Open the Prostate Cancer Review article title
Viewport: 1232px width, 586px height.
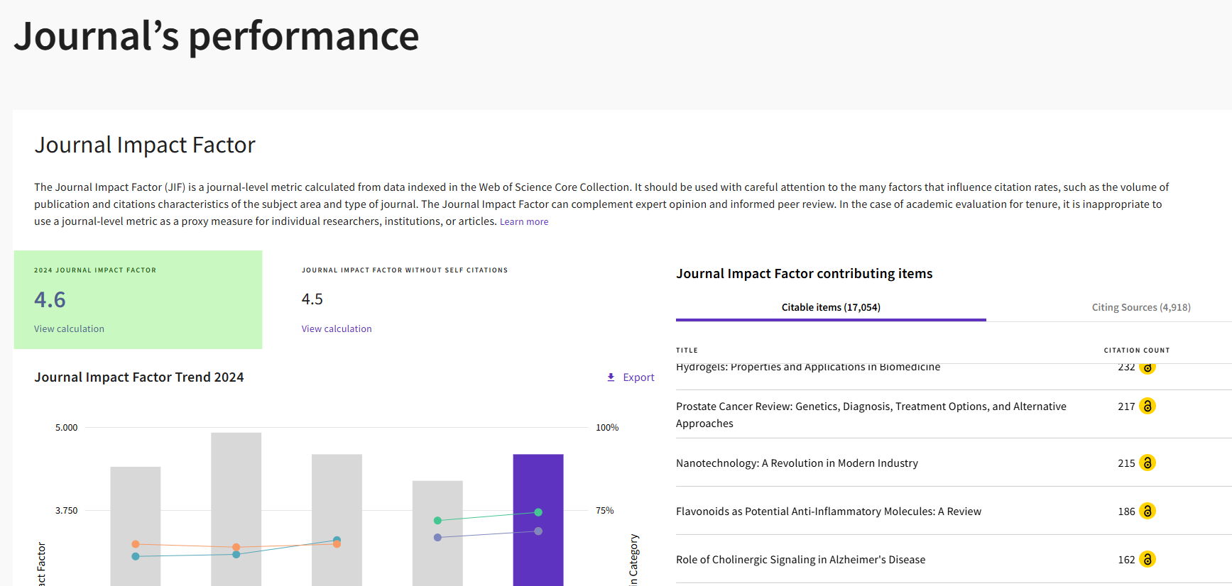tap(871, 407)
